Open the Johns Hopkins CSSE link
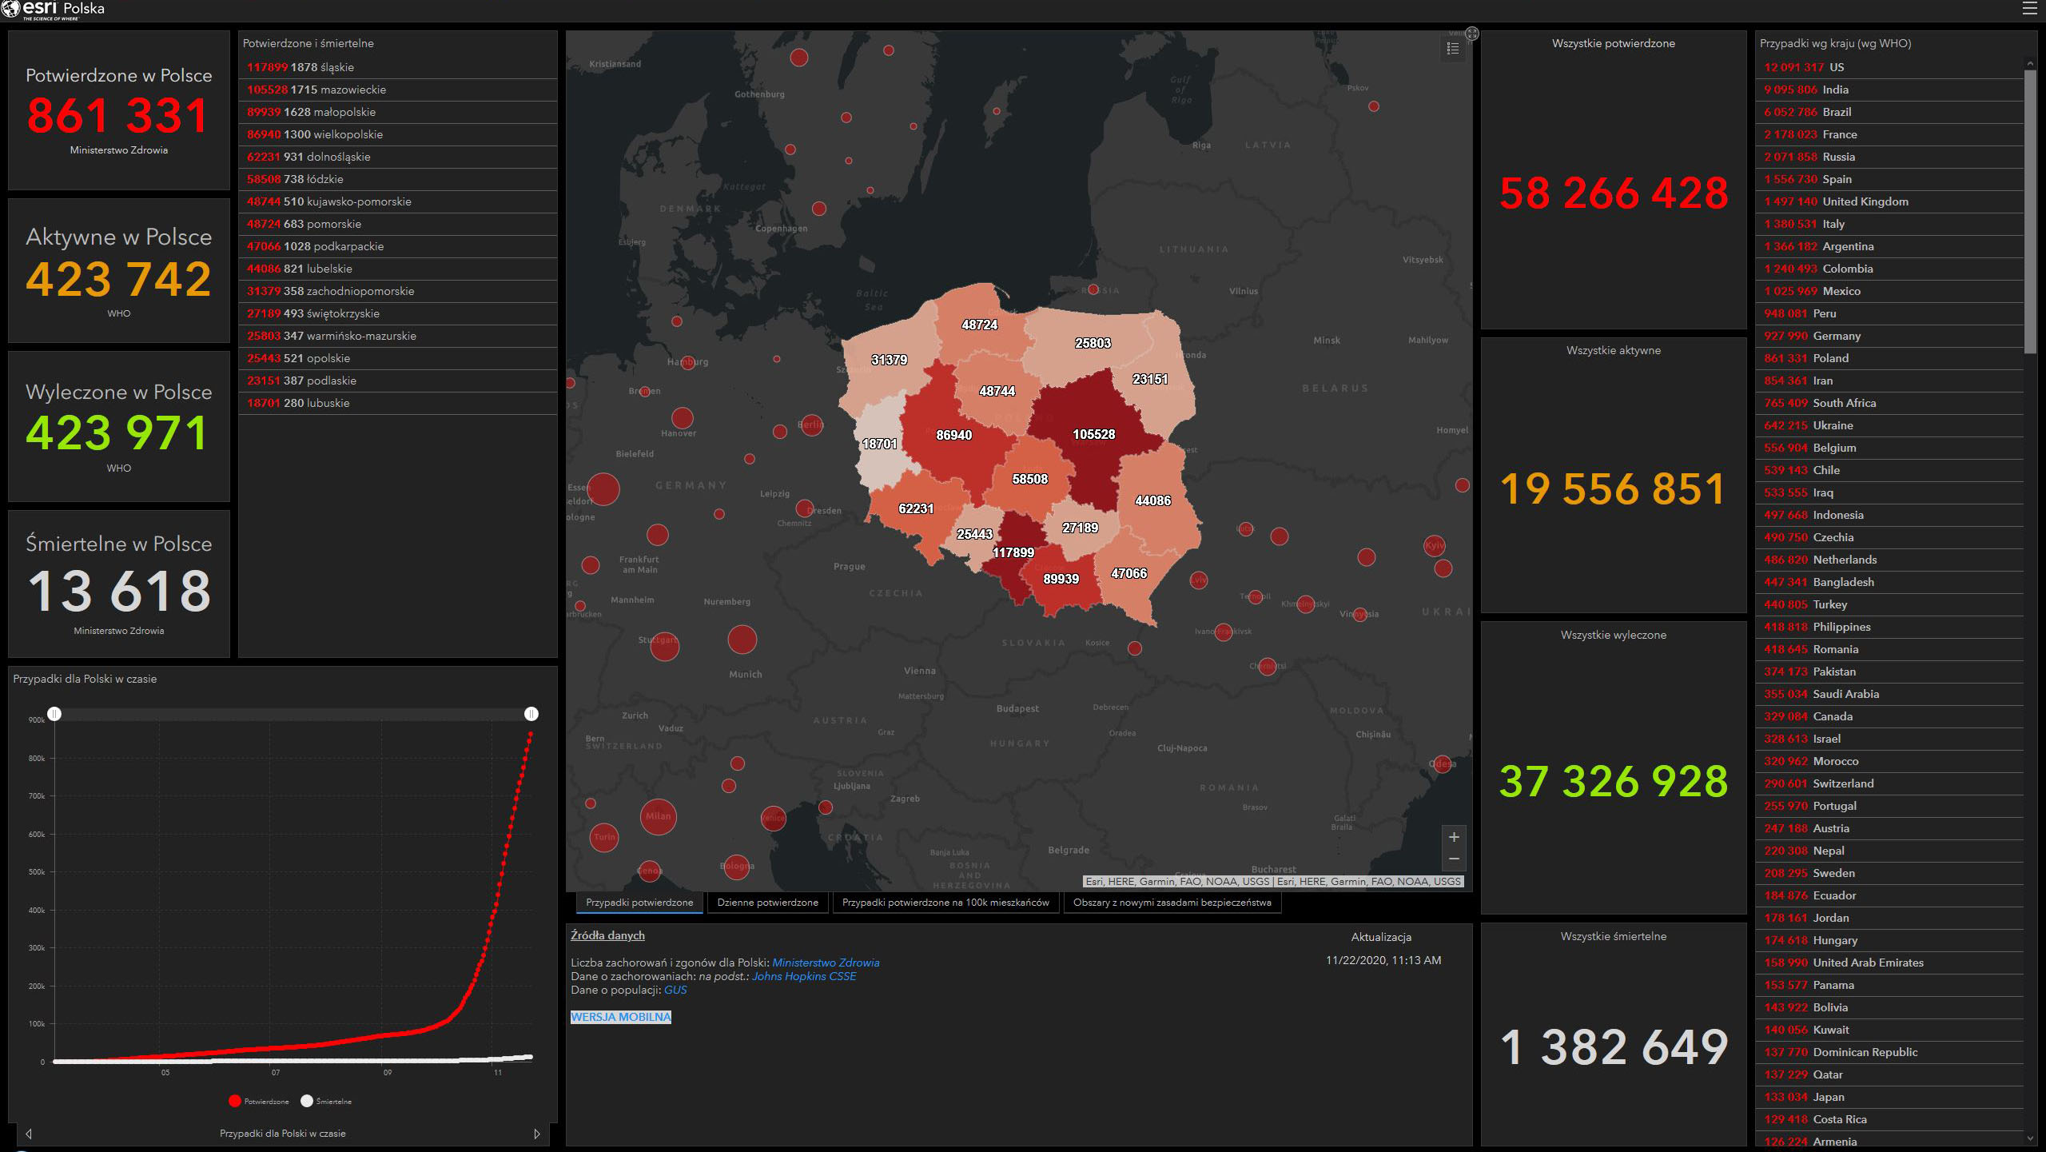Screen dimensions: 2046x1152 (x=804, y=976)
